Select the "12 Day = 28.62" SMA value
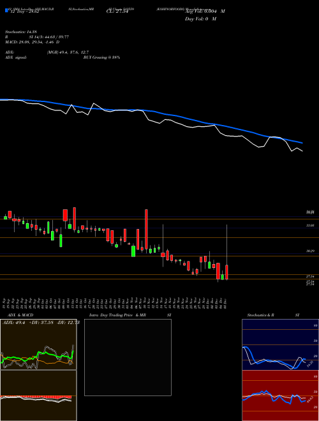Image resolution: width=319 pixels, height=421 pixels. coord(25,12)
